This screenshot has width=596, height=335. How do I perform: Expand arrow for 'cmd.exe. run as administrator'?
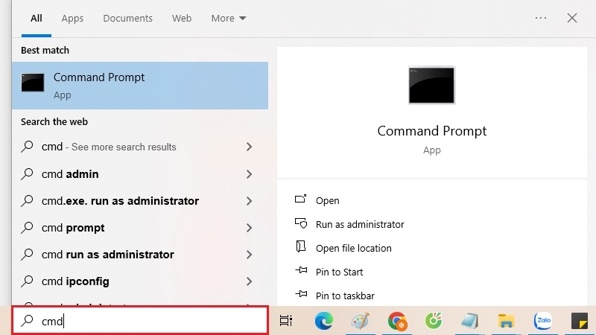[x=249, y=201]
